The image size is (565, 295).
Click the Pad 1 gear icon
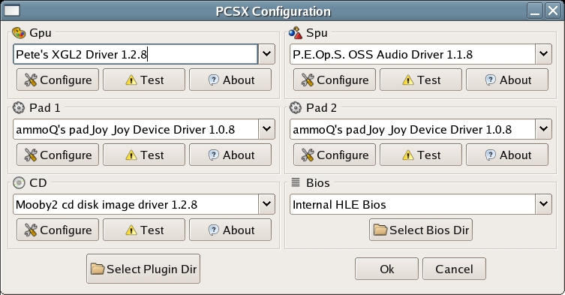19,107
